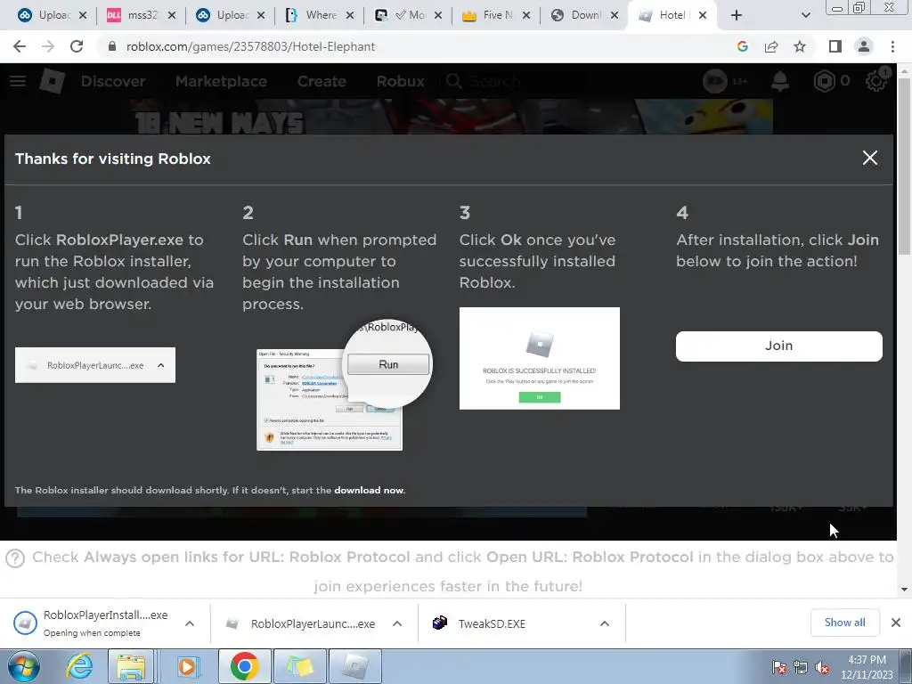Click the help question mark icon
Viewport: 912px width, 684px height.
click(15, 558)
